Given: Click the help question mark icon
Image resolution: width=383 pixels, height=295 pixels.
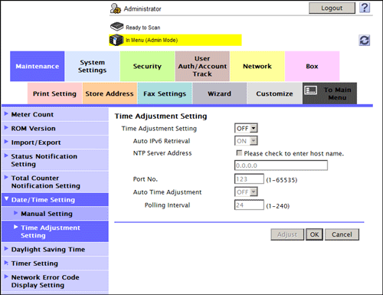Looking at the screenshot, I should [365, 8].
